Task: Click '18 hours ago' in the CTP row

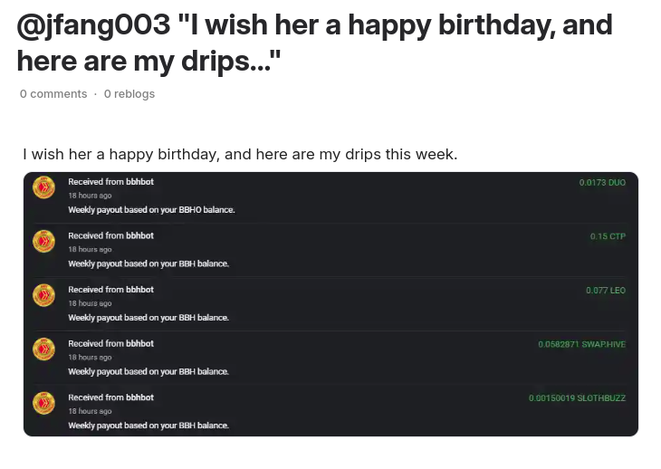Action: click(90, 250)
